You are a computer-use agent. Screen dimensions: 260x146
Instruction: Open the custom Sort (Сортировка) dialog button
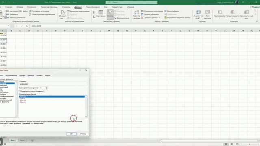click(x=101, y=13)
